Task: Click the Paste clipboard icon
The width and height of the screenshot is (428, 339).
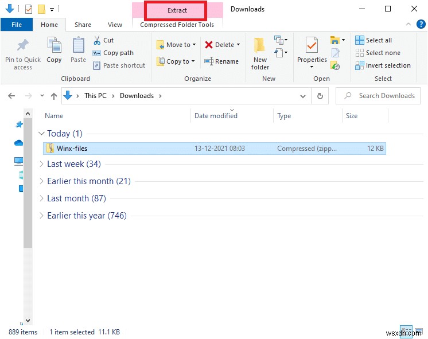Action: coord(79,45)
